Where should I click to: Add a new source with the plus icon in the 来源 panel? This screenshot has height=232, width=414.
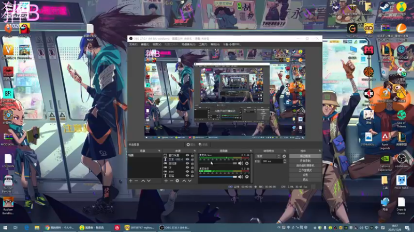pyautogui.click(x=166, y=181)
